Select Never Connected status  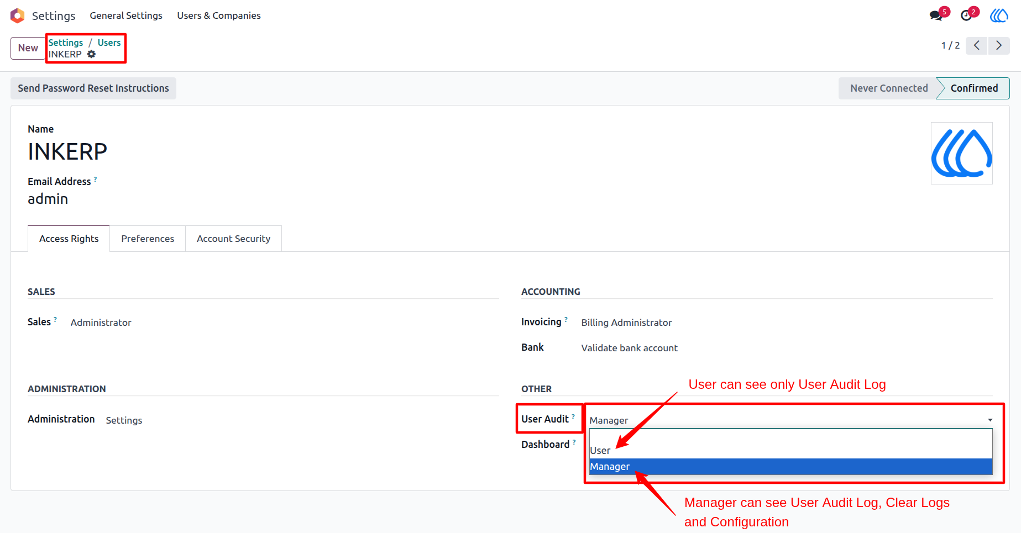click(x=888, y=88)
